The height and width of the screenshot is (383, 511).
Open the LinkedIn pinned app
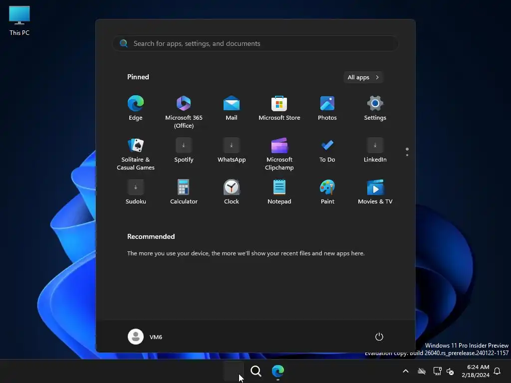point(375,151)
